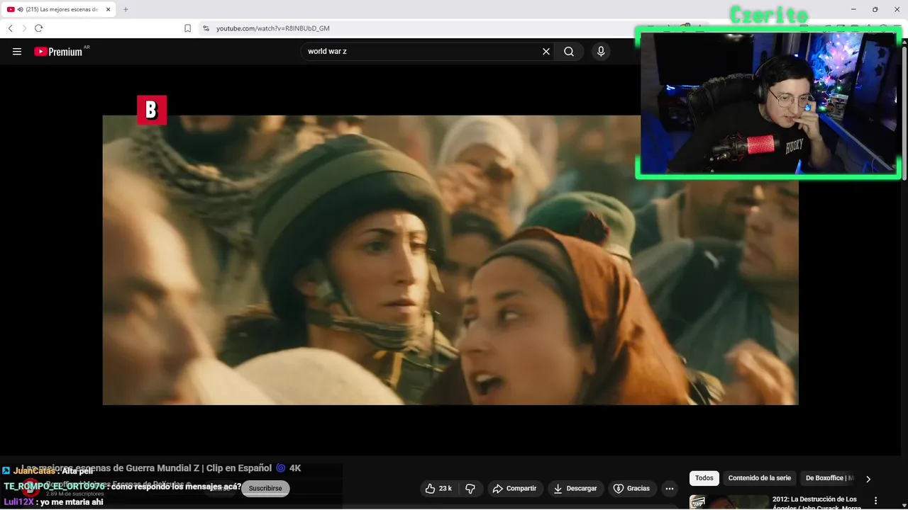Image resolution: width=908 pixels, height=510 pixels.
Task: Select the 'De Boxoffice' filter chip
Action: [829, 478]
